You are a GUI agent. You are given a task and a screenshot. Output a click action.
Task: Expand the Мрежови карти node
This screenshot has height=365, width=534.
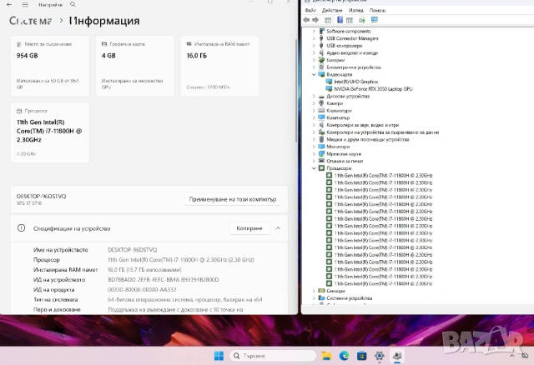pyautogui.click(x=314, y=154)
